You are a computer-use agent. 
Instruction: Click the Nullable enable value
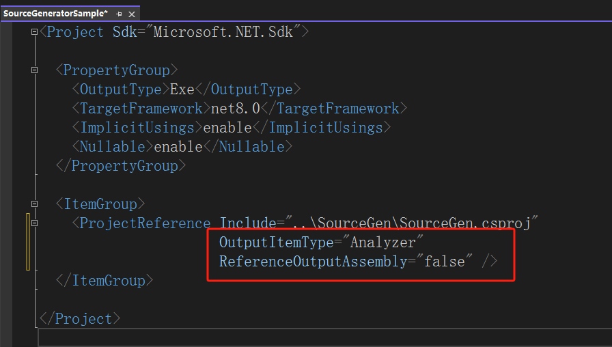(x=178, y=147)
